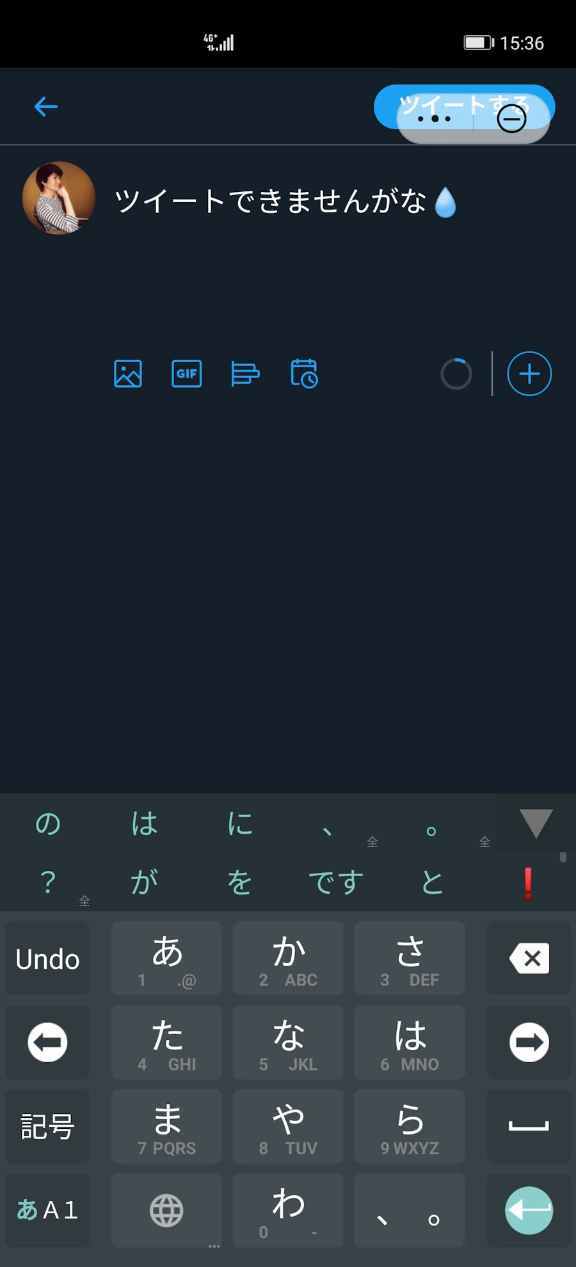
Task: Open the schedule tweet icon
Action: [304, 374]
